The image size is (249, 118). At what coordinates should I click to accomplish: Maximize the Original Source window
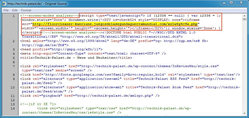[232, 3]
